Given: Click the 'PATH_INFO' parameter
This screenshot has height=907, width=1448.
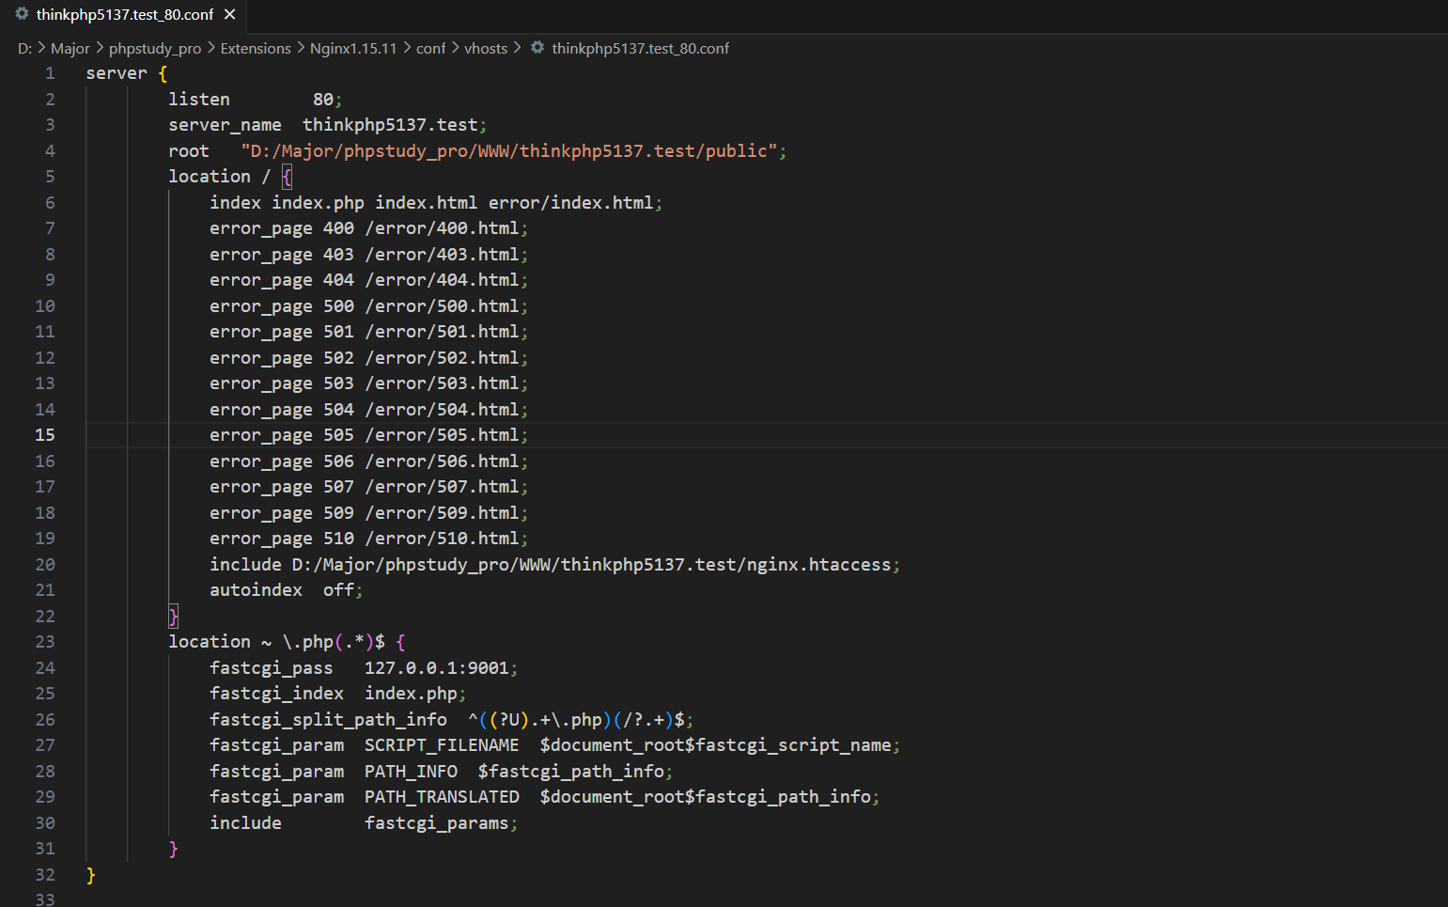Looking at the screenshot, I should [x=411, y=772].
